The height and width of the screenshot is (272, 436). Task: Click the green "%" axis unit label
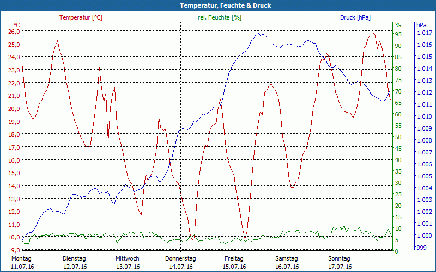tap(398, 25)
